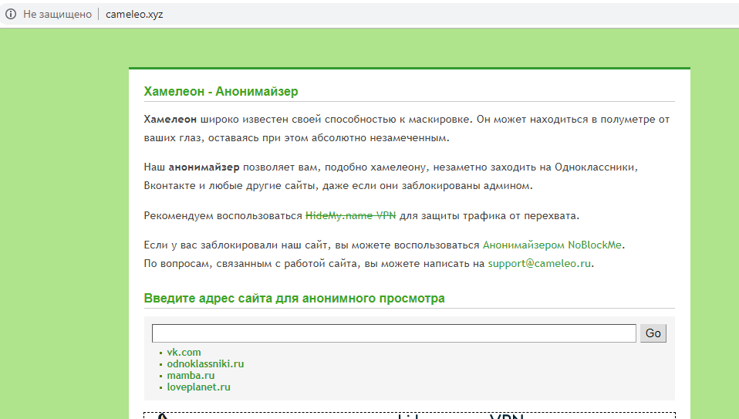Focus the site address input field

(x=394, y=333)
